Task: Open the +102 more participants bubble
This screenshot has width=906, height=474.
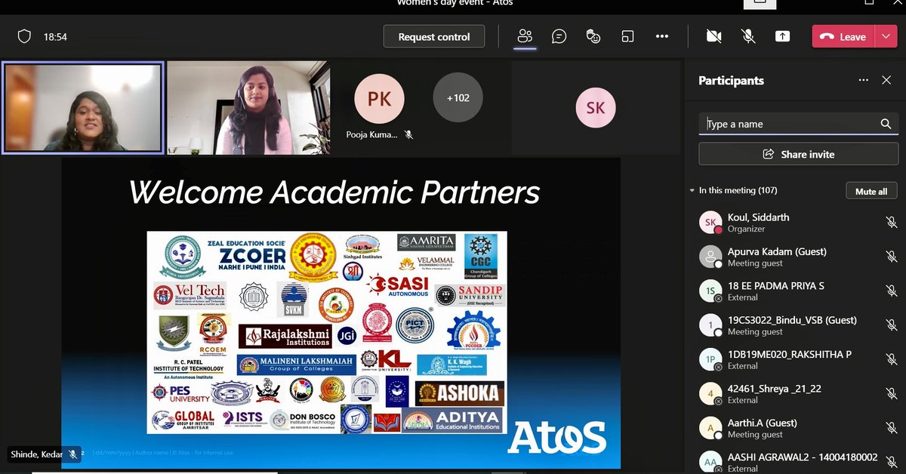Action: click(458, 97)
